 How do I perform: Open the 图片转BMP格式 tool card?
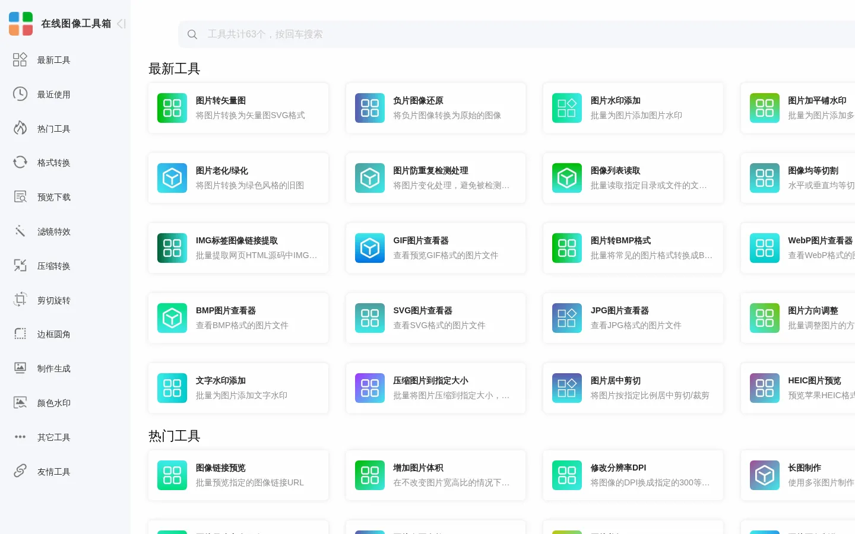coord(633,248)
